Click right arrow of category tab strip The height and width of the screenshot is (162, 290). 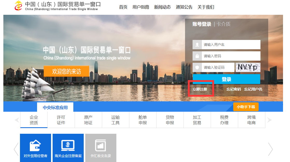click(x=269, y=120)
